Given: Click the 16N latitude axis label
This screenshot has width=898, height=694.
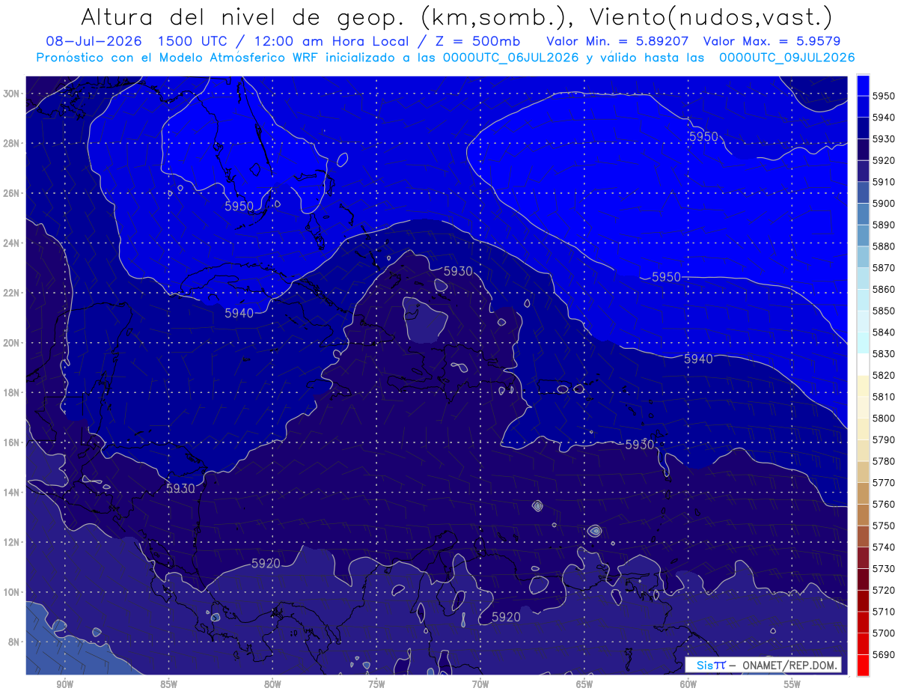Looking at the screenshot, I should pyautogui.click(x=12, y=442).
